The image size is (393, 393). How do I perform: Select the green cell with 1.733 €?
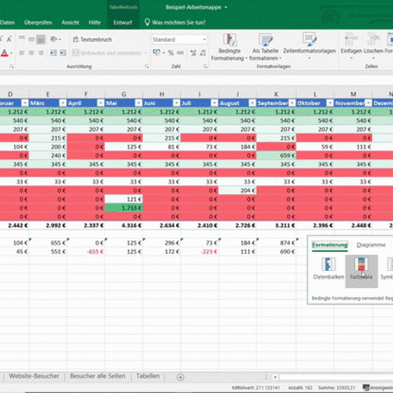pyautogui.click(x=124, y=208)
